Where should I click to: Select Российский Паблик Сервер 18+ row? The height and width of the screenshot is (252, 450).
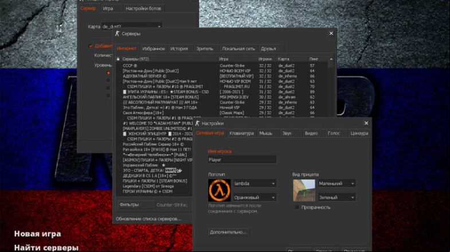(x=154, y=144)
